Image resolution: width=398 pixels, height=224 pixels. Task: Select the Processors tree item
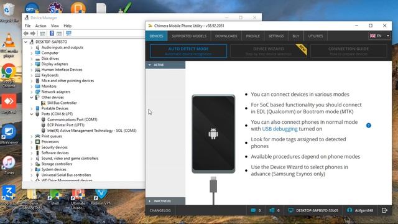point(50,142)
